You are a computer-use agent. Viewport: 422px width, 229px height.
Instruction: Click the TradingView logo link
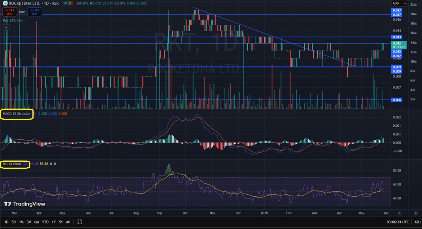(x=24, y=204)
